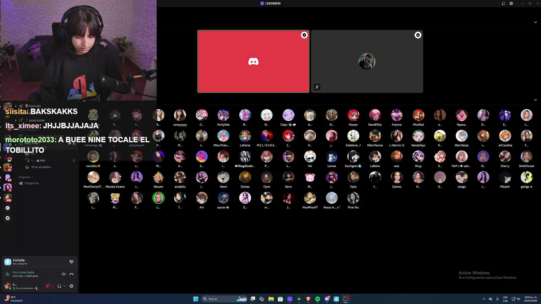View HinaMinaVT's avatar in audience
The image size is (541, 304).
(310, 198)
